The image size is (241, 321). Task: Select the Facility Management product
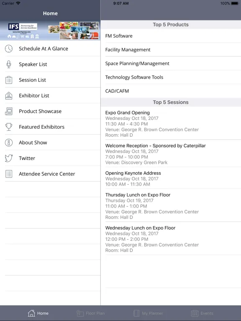click(x=171, y=50)
